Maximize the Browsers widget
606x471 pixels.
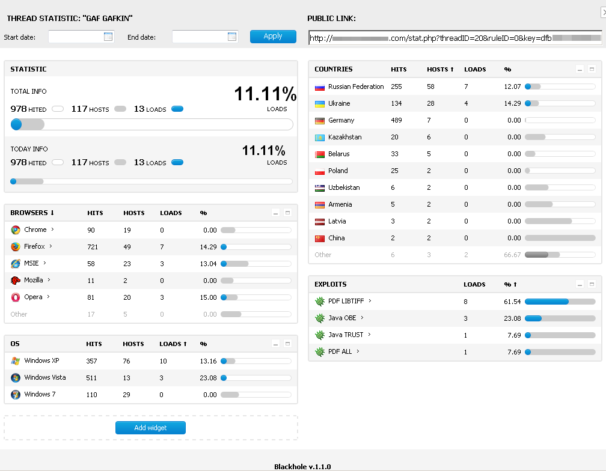[x=287, y=213]
